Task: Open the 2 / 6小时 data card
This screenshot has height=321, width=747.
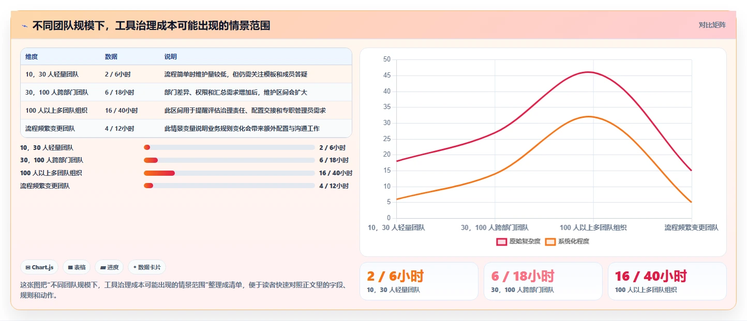Action: click(419, 281)
